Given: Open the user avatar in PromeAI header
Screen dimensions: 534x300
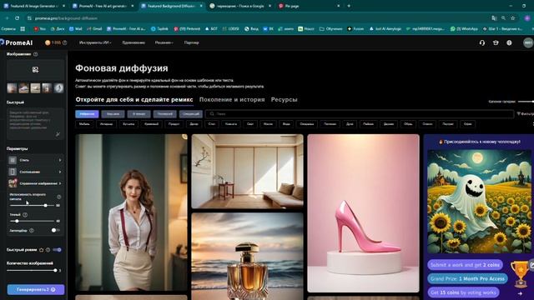Looking at the screenshot, I should pyautogui.click(x=528, y=42).
